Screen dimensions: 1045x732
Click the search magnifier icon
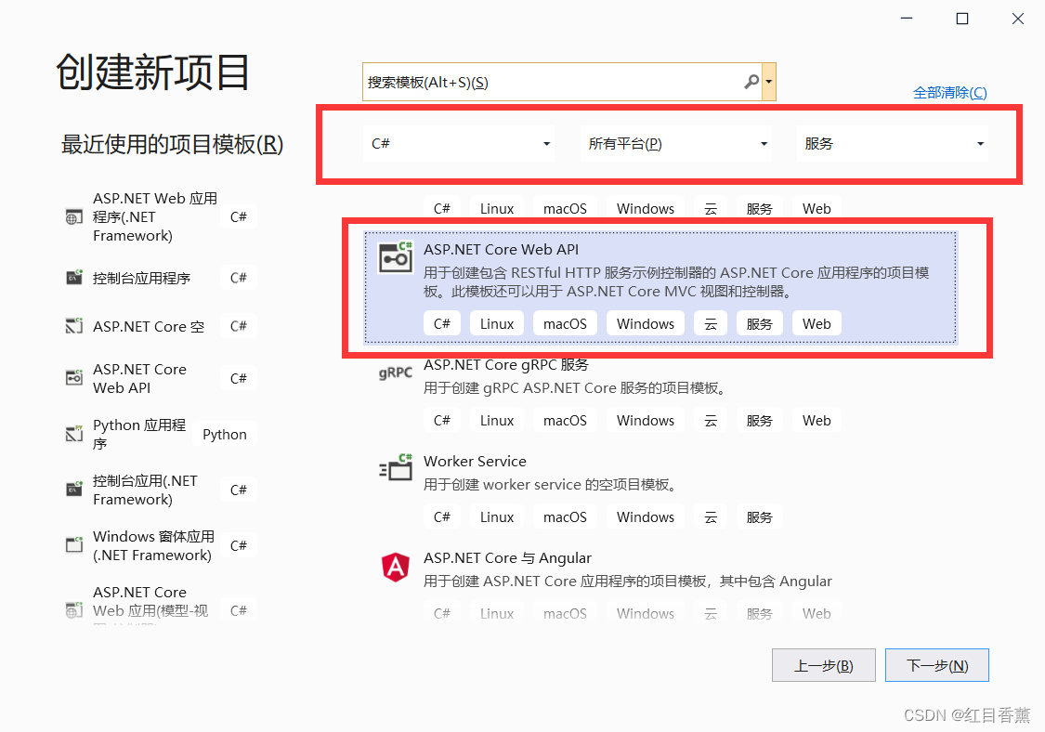pos(751,82)
